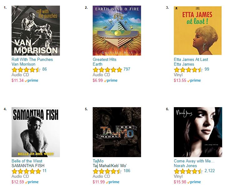Open the Belle of the West title link

coord(27,161)
